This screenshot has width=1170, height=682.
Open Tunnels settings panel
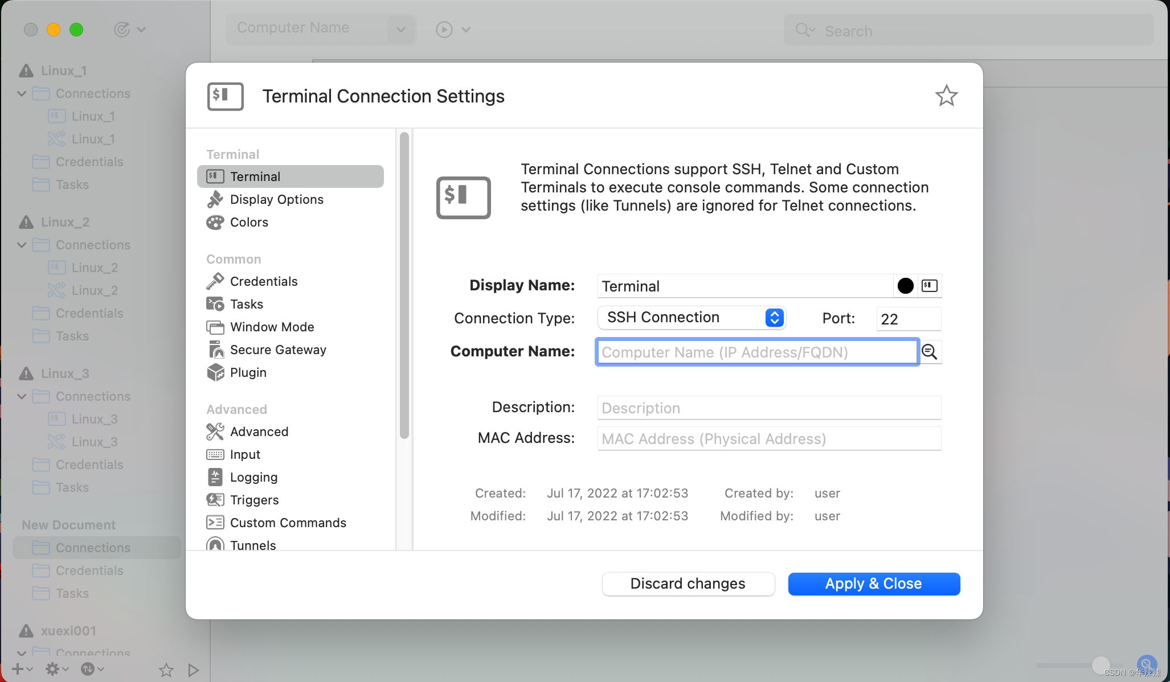click(252, 545)
